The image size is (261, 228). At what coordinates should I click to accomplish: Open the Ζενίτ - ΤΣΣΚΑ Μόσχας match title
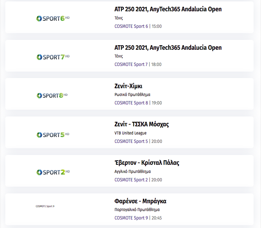click(x=142, y=124)
